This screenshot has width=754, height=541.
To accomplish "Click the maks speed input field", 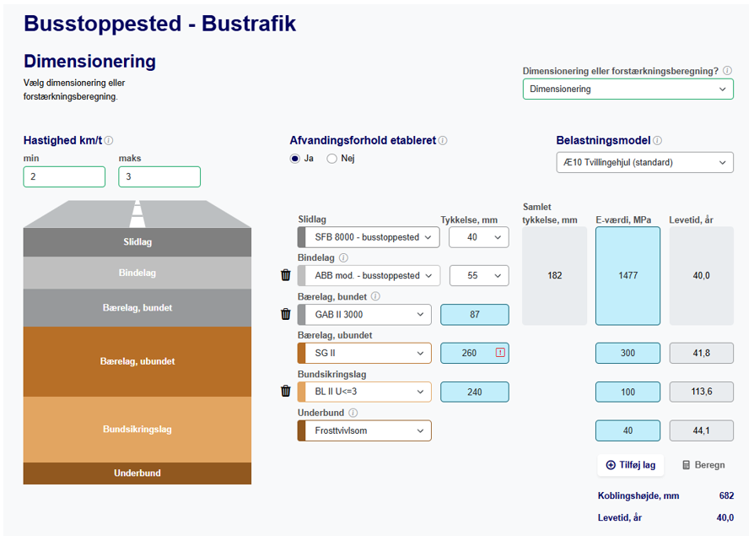I will (159, 177).
